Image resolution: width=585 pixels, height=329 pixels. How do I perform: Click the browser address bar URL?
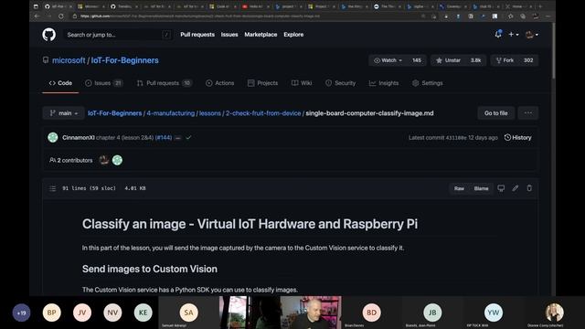(200, 16)
